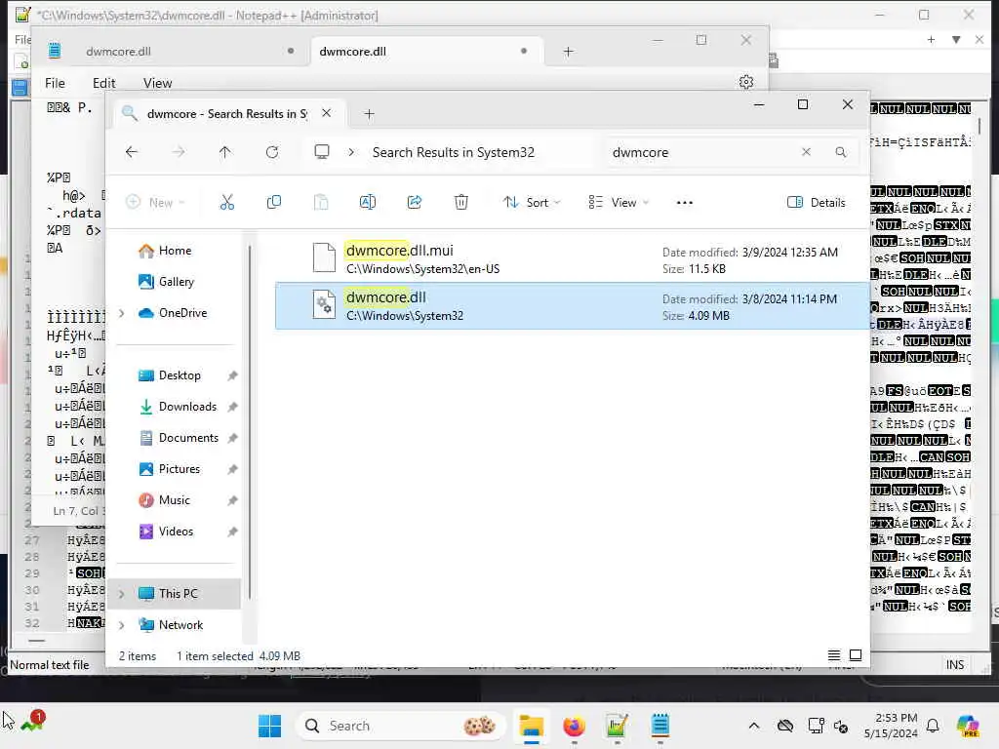Screen dimensions: 999x749
Task: Open Copilot preview icon in taskbar
Action: pos(968,726)
